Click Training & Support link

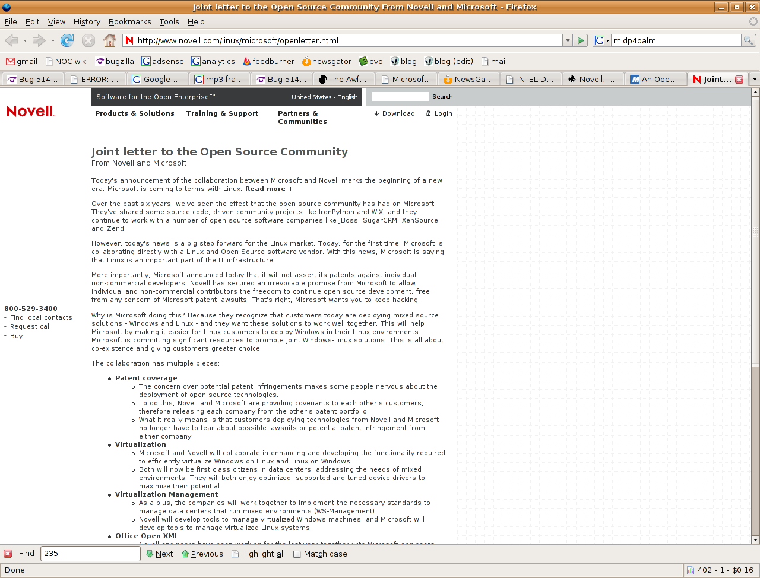pyautogui.click(x=223, y=113)
